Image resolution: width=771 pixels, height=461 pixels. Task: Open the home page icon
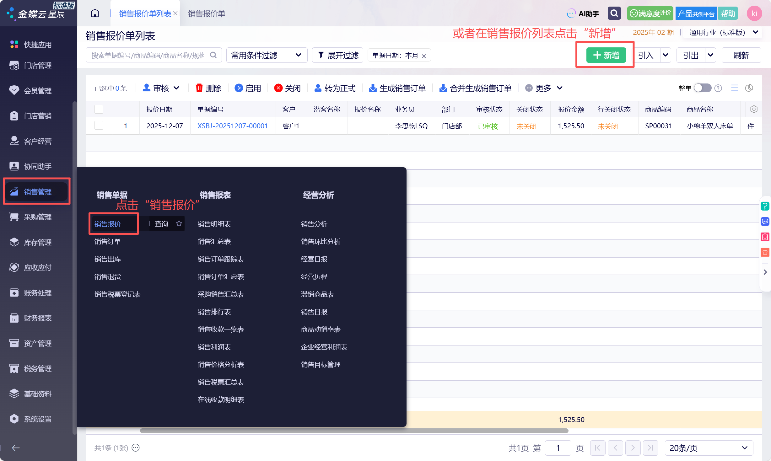[x=95, y=13]
